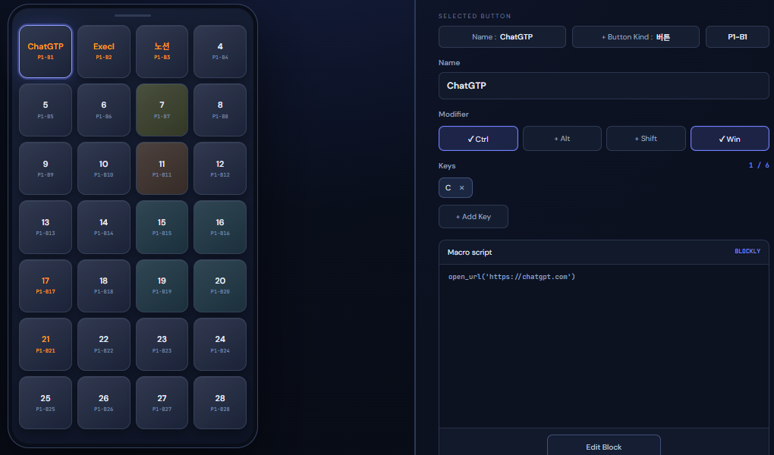
Task: Disable the Win modifier
Action: pyautogui.click(x=729, y=139)
